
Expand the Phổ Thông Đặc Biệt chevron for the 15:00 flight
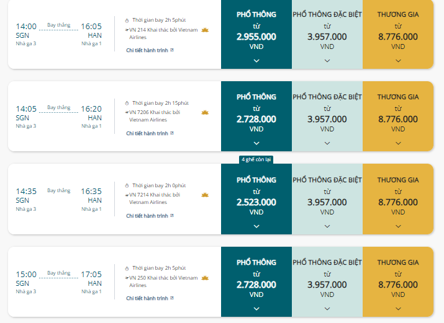click(327, 309)
